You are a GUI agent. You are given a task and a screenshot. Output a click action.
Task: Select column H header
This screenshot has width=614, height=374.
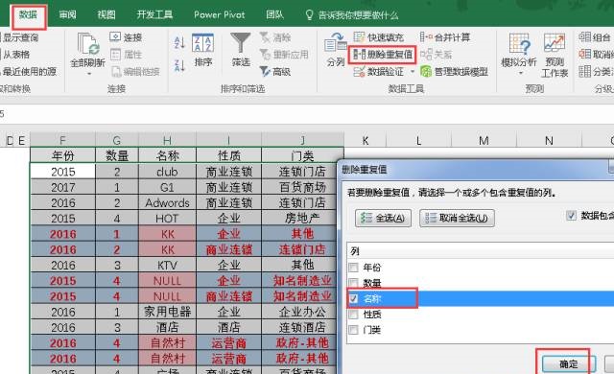click(167, 140)
